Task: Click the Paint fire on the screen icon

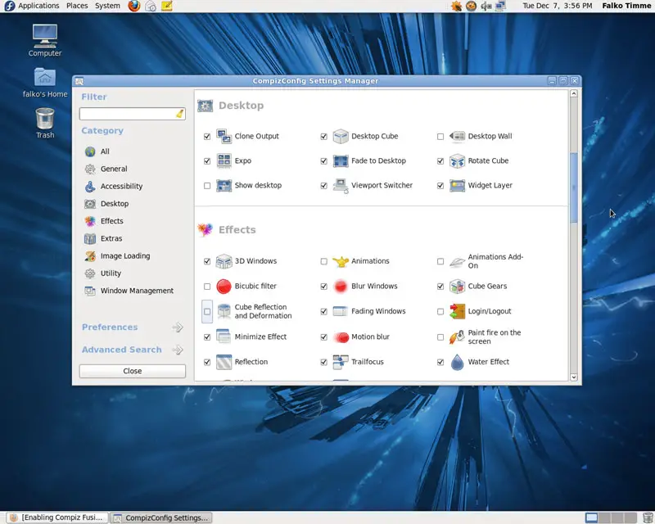Action: click(x=458, y=337)
